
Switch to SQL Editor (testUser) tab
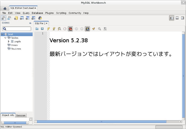tap(22, 8)
